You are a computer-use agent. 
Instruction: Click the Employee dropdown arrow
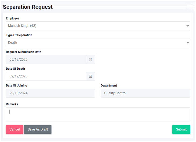[x=187, y=26]
